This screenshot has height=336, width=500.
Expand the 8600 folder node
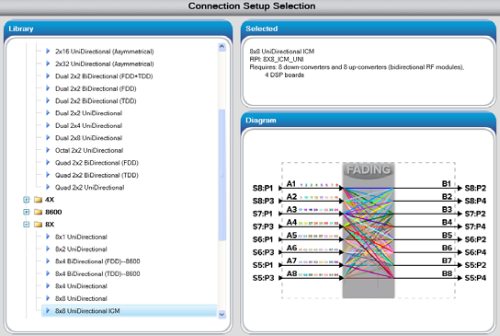(27, 212)
